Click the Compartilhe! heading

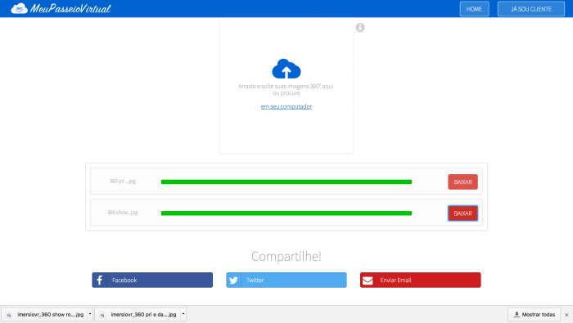tap(286, 256)
